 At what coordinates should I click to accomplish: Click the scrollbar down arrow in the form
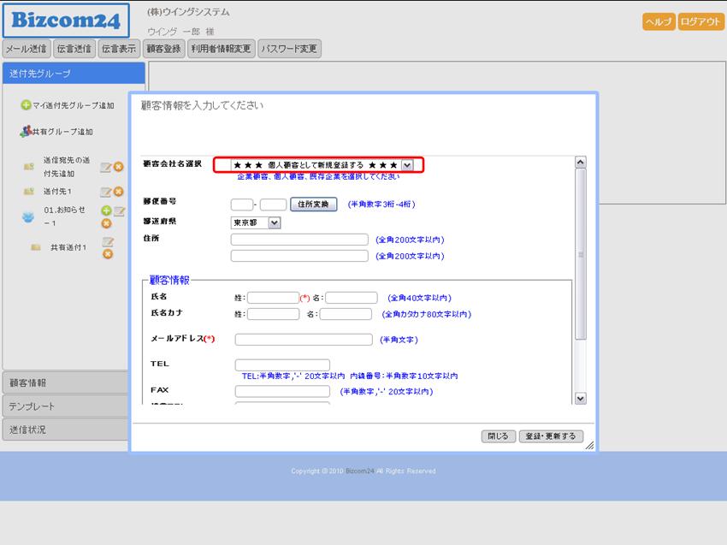tap(580, 398)
